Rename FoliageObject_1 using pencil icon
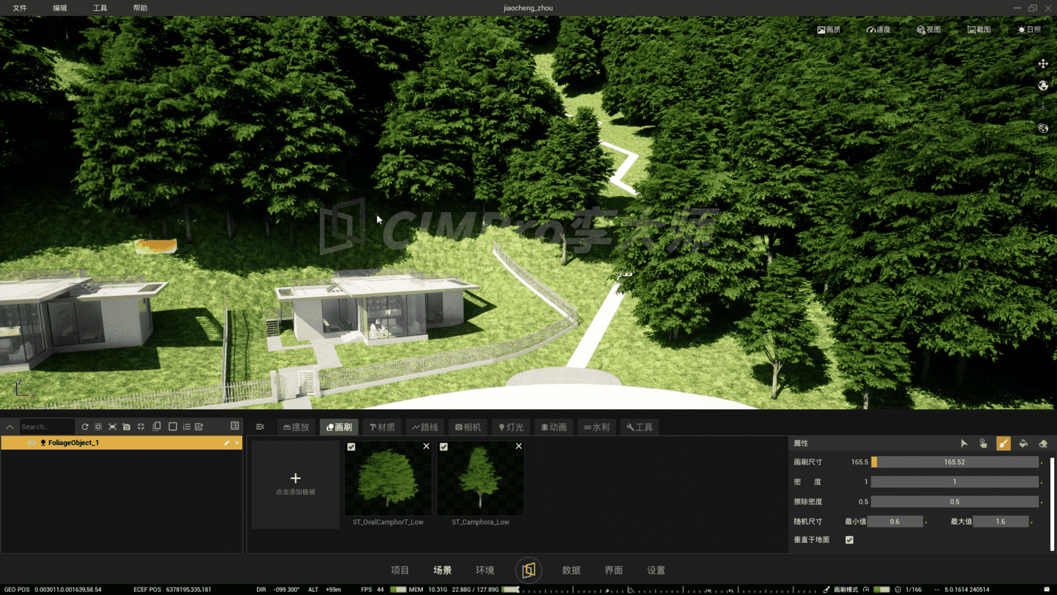 (227, 443)
